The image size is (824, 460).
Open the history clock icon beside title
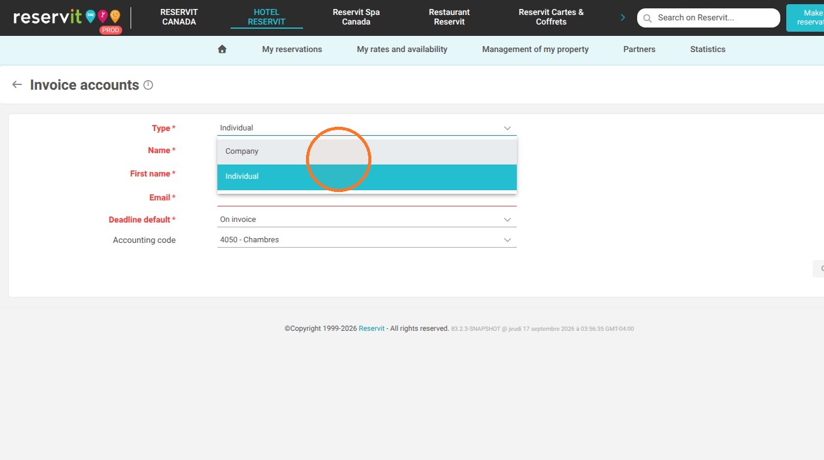[x=149, y=85]
